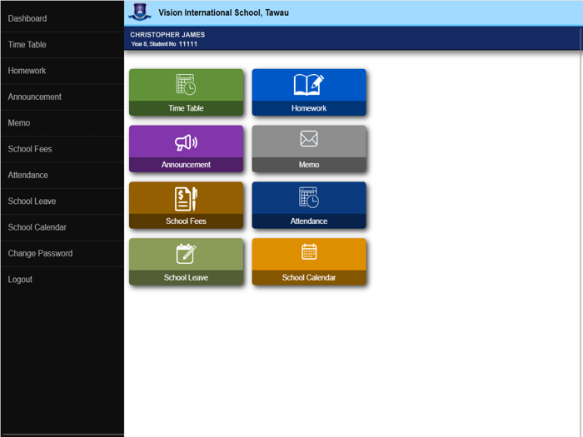Viewport: 583px width, 437px height.
Task: Choose School Leave in the sidebar
Action: [62, 201]
